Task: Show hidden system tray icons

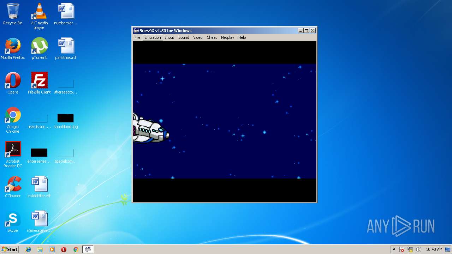Action: [x=394, y=249]
